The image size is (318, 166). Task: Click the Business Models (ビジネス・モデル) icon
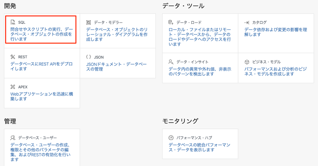pyautogui.click(x=247, y=62)
